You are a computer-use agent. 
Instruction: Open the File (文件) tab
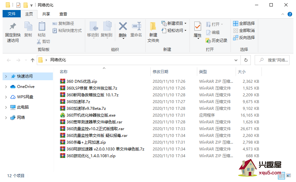pyautogui.click(x=12, y=14)
